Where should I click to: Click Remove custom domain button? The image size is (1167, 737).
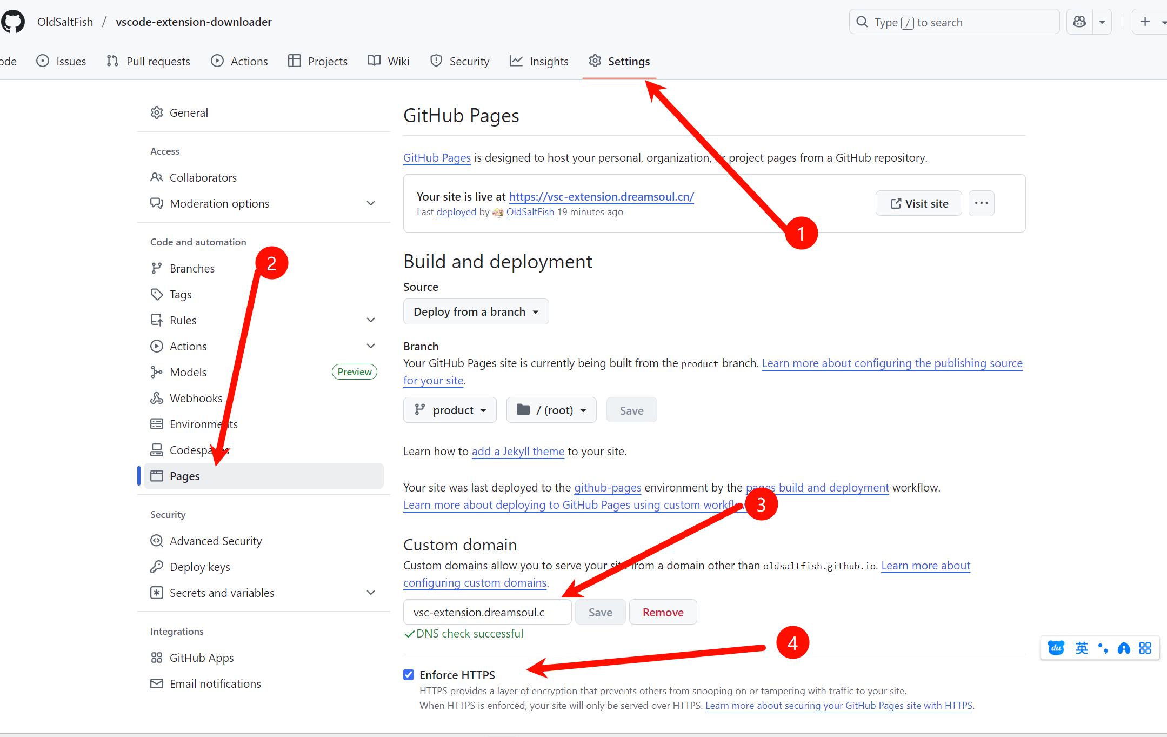(x=663, y=612)
